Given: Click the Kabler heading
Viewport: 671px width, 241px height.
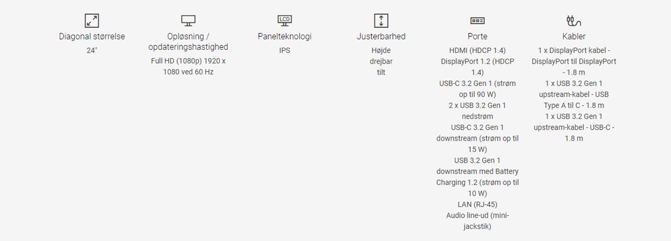Looking at the screenshot, I should pos(574,37).
